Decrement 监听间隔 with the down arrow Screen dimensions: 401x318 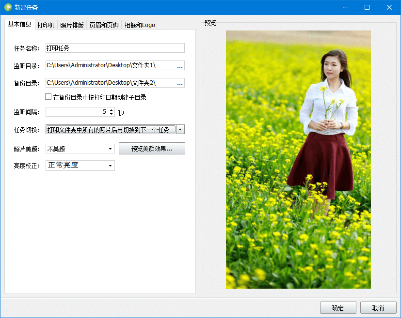coord(111,113)
